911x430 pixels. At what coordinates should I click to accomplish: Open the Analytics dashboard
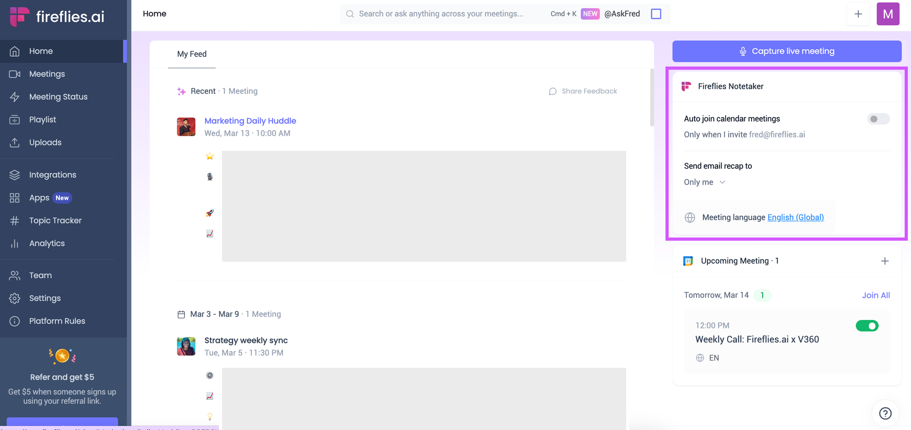47,243
